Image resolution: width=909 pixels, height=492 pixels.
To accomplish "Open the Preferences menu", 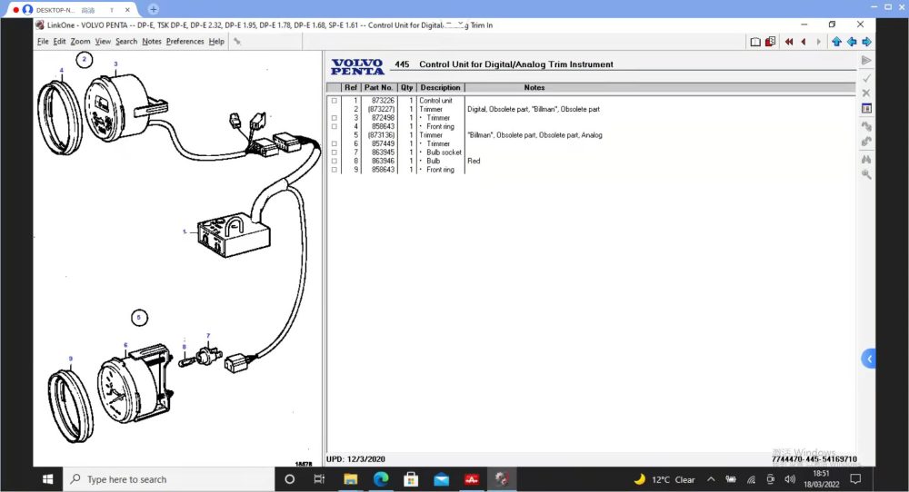I will 185,41.
